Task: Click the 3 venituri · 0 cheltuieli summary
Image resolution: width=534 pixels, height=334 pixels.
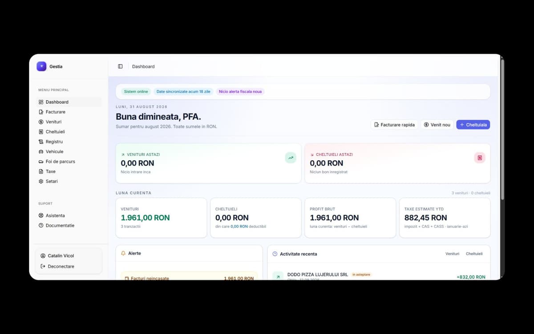Action: coord(471,193)
